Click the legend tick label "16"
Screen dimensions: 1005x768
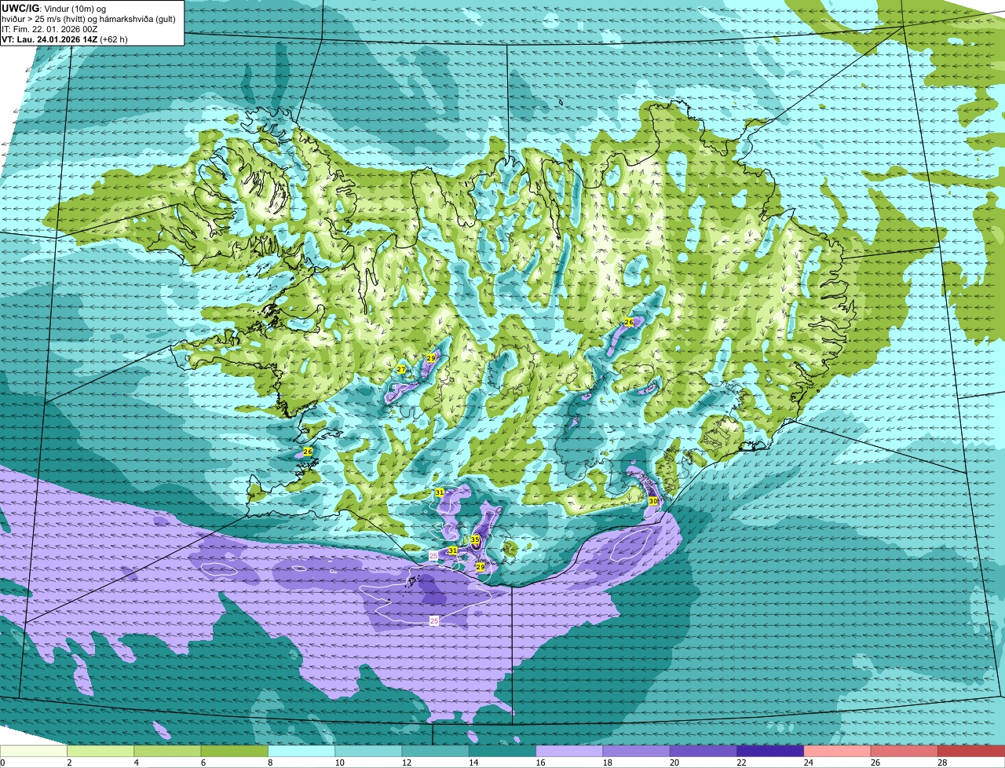(539, 763)
